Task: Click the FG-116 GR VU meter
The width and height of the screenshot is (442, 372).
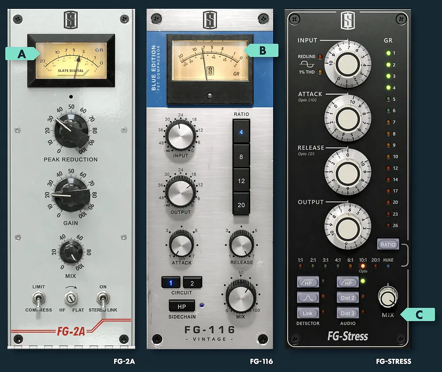Action: pos(210,61)
